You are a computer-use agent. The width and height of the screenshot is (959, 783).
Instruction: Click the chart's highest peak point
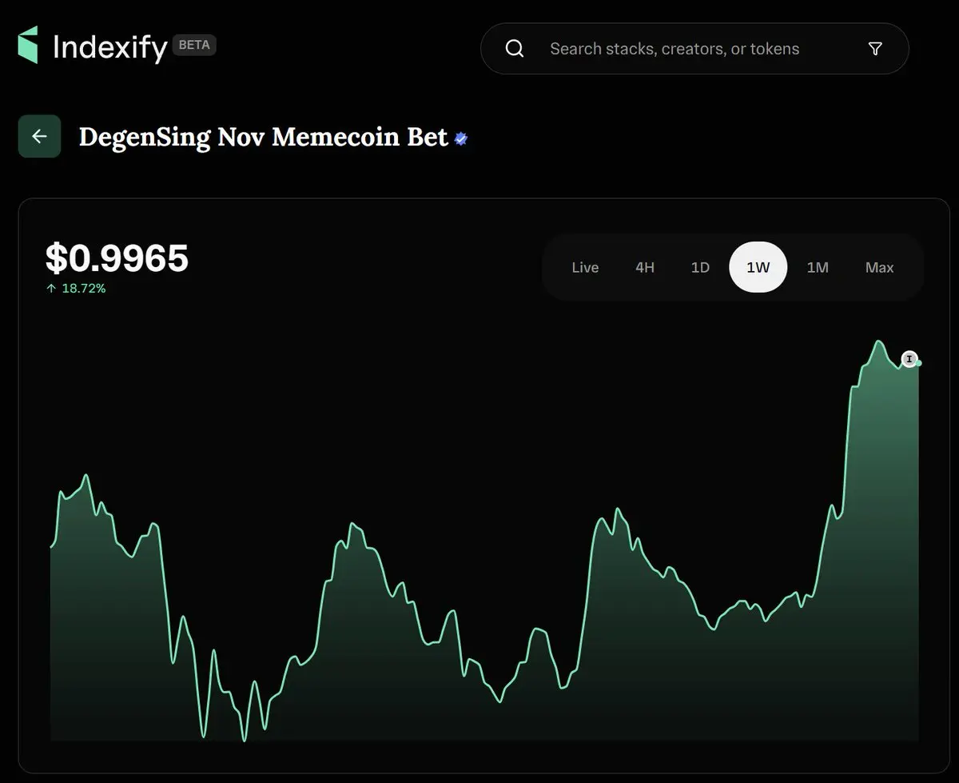879,342
